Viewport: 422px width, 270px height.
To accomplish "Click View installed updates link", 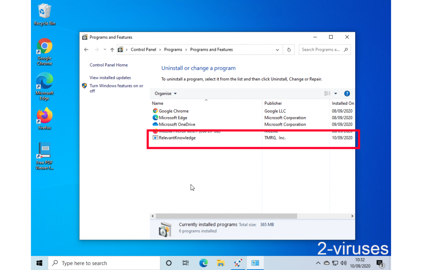I will point(110,77).
